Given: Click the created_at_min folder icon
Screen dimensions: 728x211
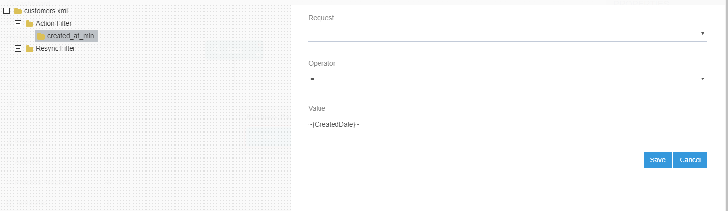Looking at the screenshot, I should pyautogui.click(x=41, y=36).
